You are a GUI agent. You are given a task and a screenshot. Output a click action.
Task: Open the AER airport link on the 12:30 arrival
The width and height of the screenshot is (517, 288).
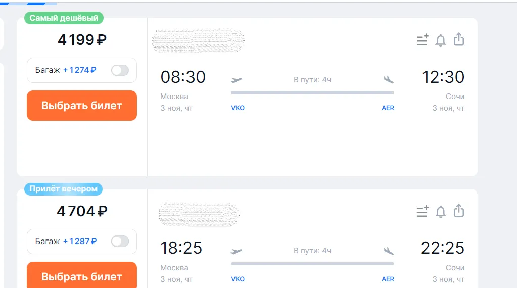(x=388, y=108)
